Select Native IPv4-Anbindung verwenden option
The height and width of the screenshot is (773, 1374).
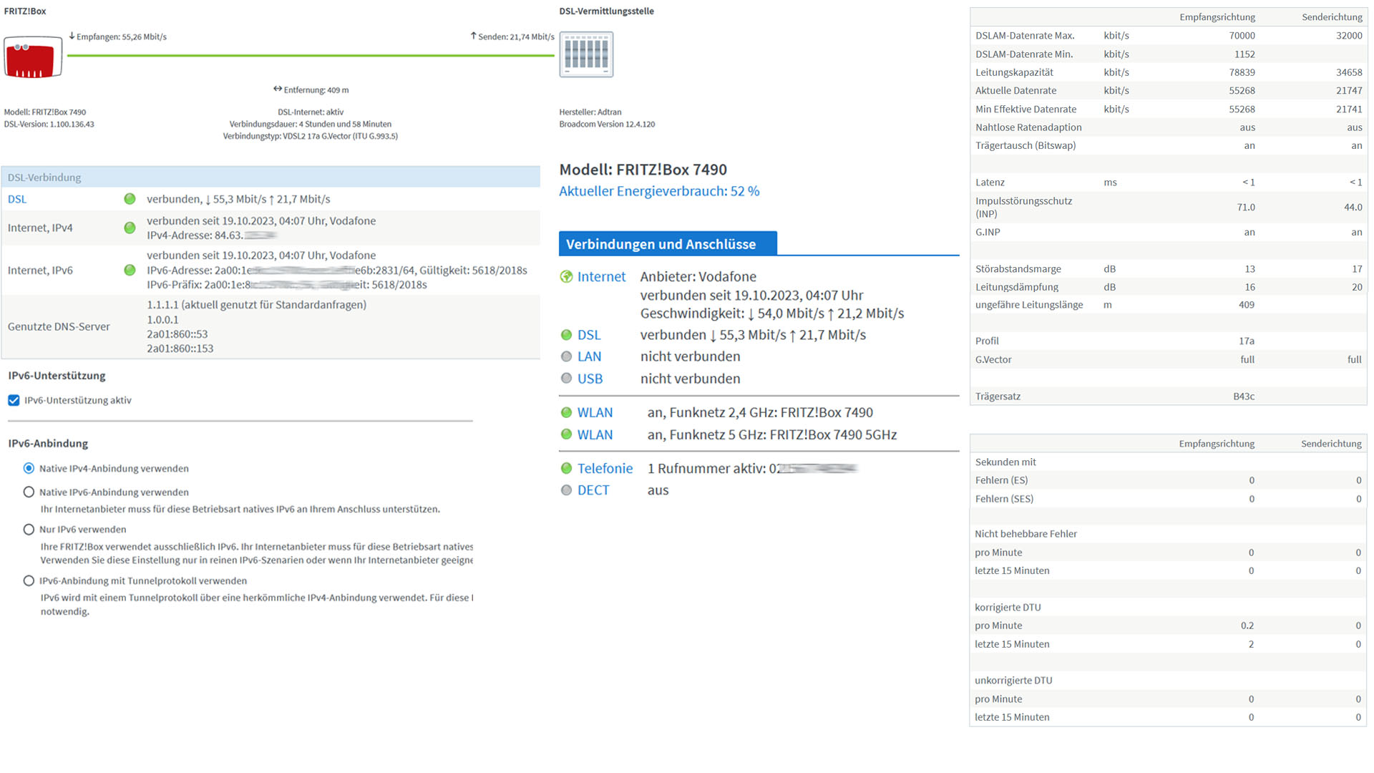pos(29,468)
